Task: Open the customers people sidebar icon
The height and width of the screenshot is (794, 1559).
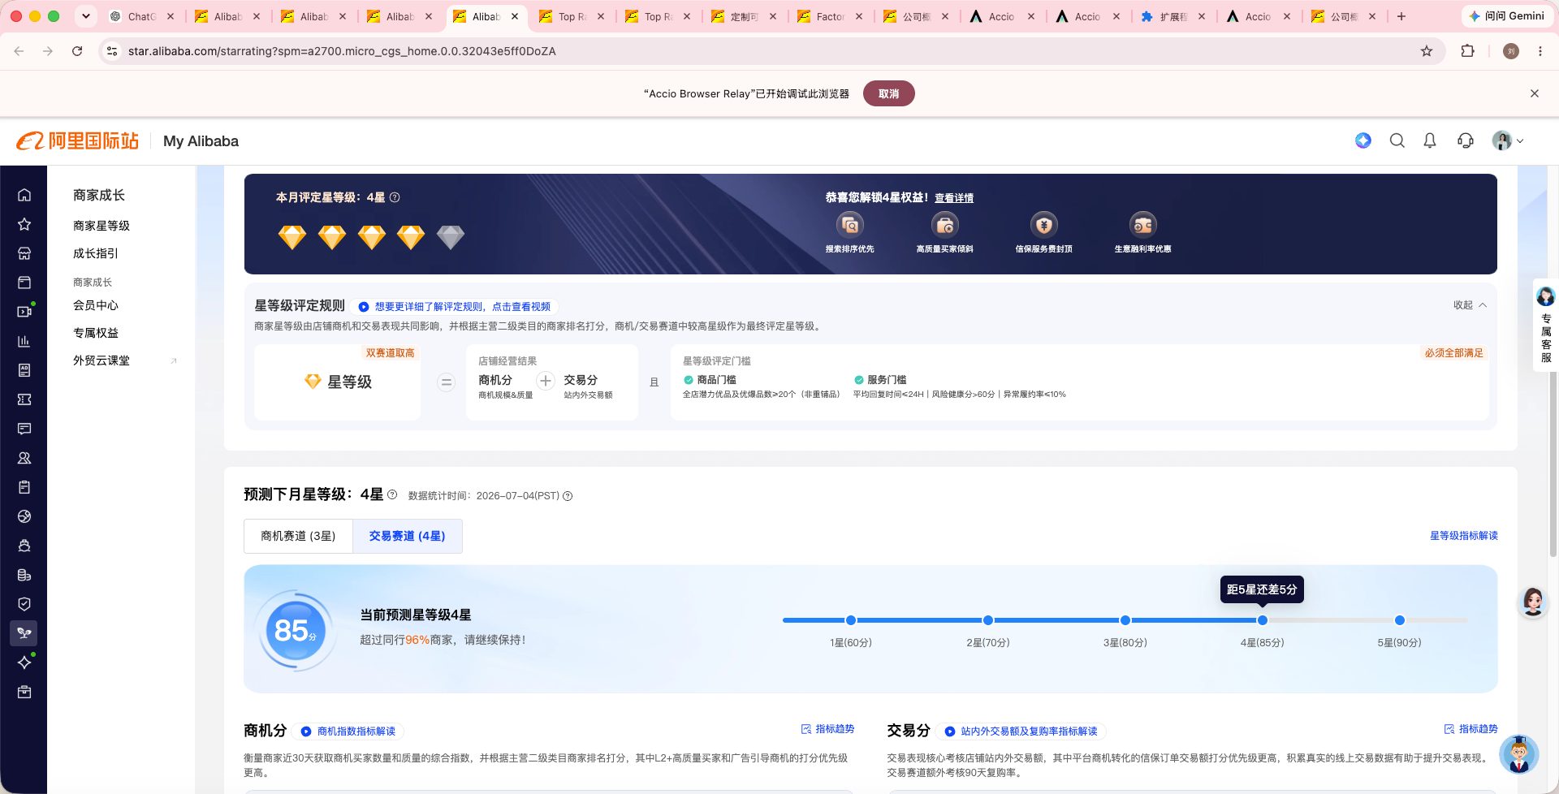Action: tap(24, 458)
